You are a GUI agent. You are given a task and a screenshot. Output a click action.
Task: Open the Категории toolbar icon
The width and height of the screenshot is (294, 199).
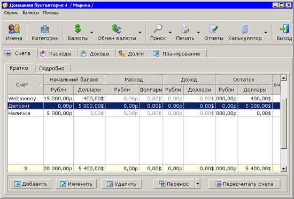[45, 29]
